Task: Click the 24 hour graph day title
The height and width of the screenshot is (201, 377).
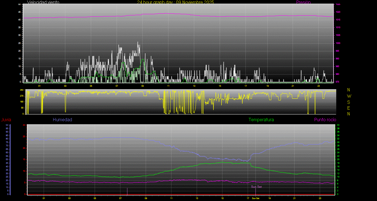Action: [x=175, y=2]
